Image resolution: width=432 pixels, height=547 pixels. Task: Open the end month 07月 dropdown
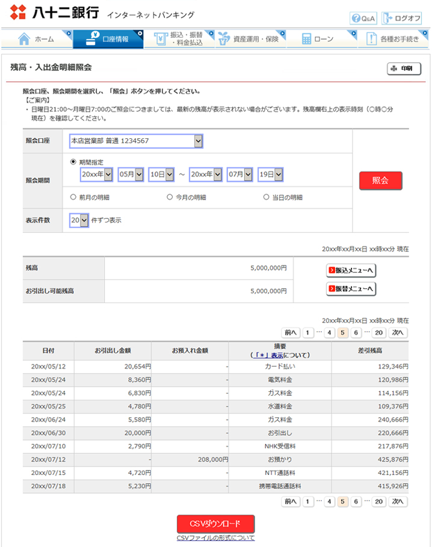click(x=240, y=174)
